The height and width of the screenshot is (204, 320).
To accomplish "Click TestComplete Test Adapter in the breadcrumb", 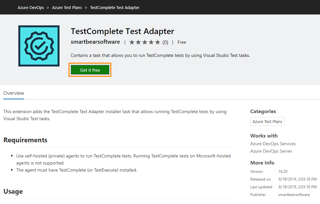I will (x=114, y=7).
